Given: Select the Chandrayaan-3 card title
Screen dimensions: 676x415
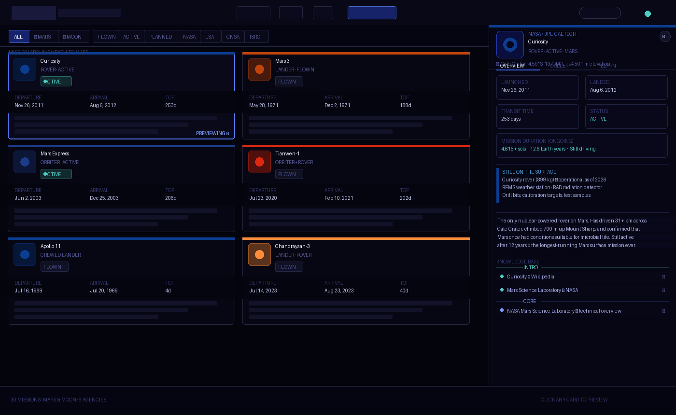Looking at the screenshot, I should coord(293,246).
